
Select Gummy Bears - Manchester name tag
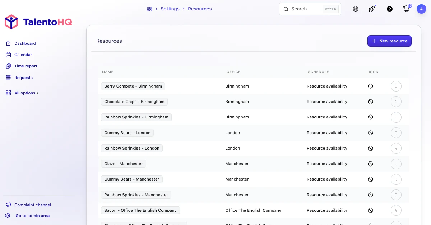(132, 179)
